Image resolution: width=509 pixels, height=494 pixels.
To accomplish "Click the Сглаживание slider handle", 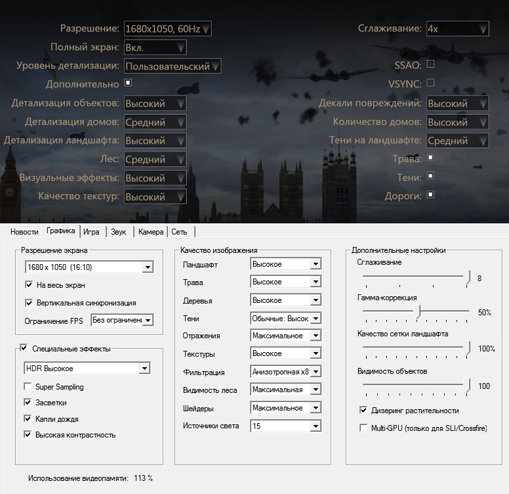I will click(467, 277).
